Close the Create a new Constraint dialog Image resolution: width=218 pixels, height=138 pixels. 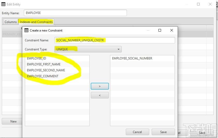coord(172,30)
